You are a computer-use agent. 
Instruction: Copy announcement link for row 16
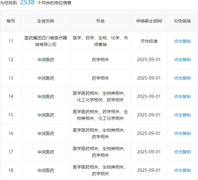182,133
